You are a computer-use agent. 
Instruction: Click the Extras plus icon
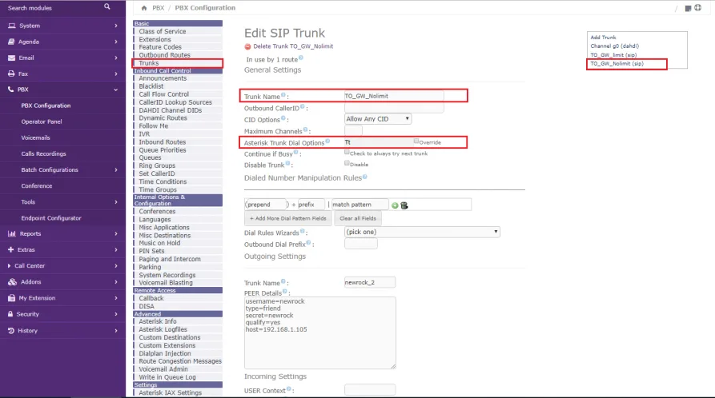click(x=11, y=249)
